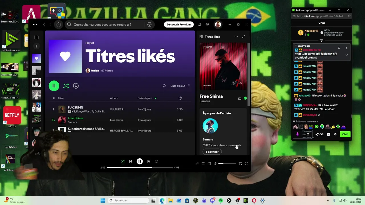Open the pinned message three-dot options

point(346,48)
